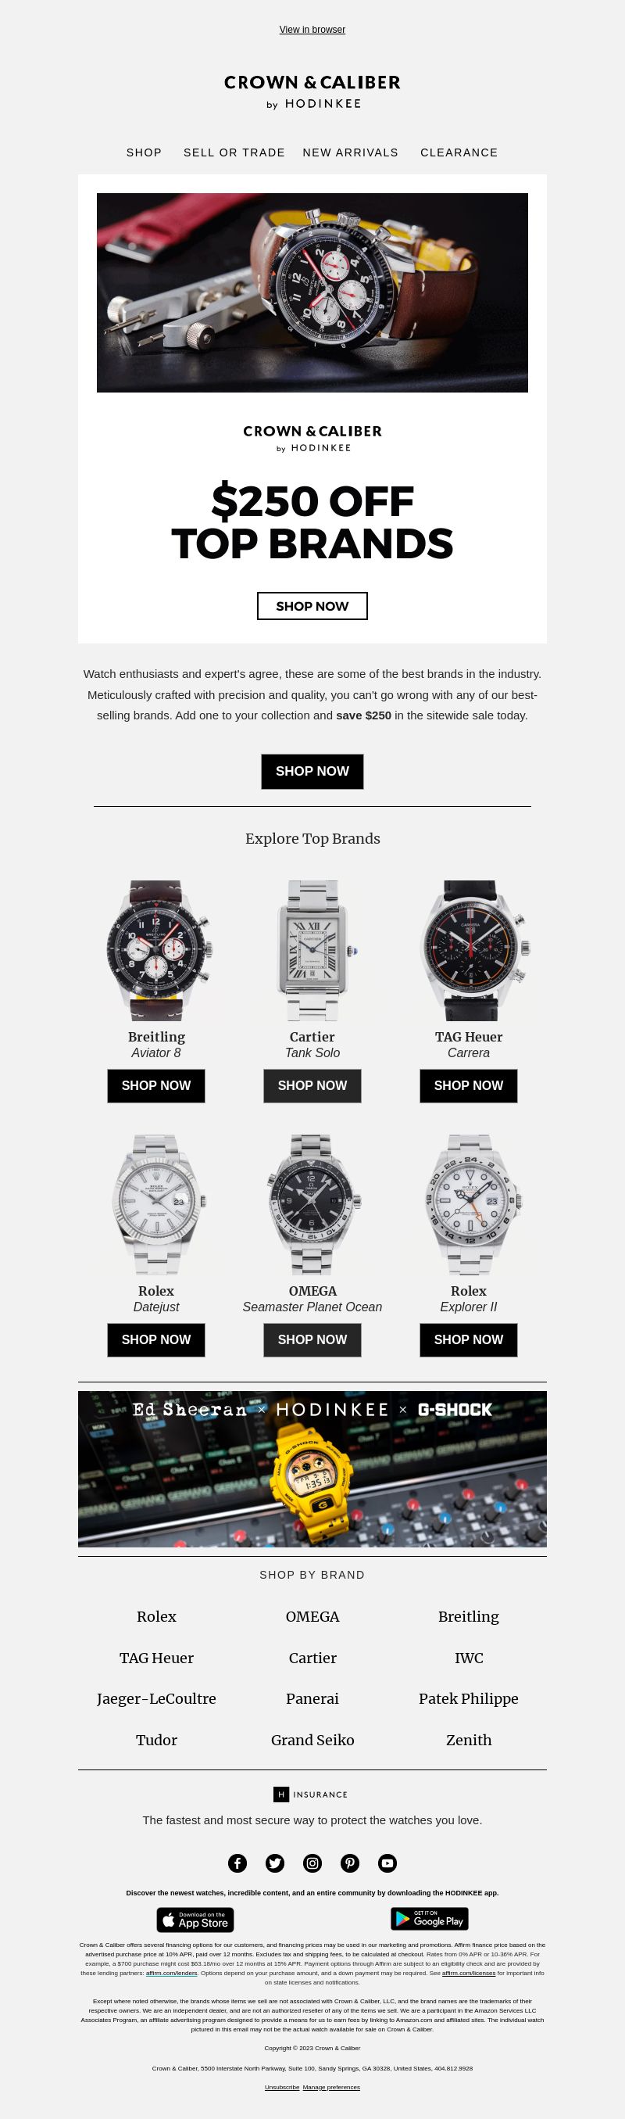Click the Cartier Tank Solo watch image
Screen dimensions: 625x2119
312,951
